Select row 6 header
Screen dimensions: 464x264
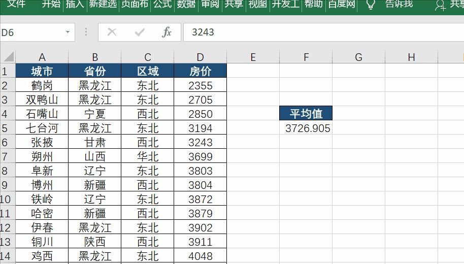(x=8, y=142)
